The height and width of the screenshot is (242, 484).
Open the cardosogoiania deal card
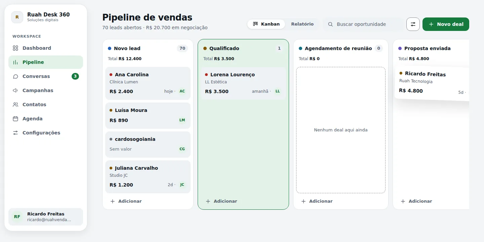[x=148, y=145]
